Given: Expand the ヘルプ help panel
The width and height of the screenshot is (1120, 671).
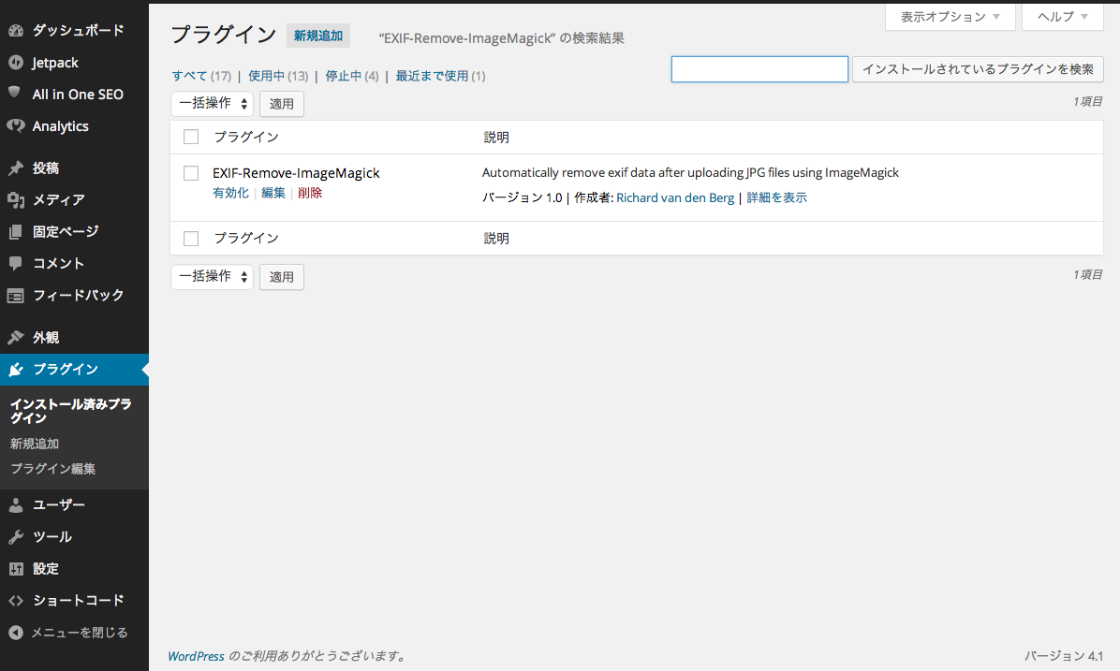Looking at the screenshot, I should [1062, 17].
